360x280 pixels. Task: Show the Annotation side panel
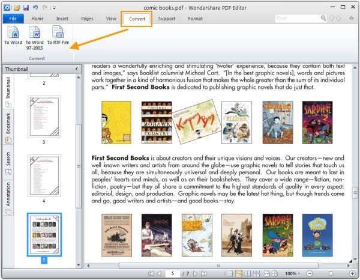[8, 194]
